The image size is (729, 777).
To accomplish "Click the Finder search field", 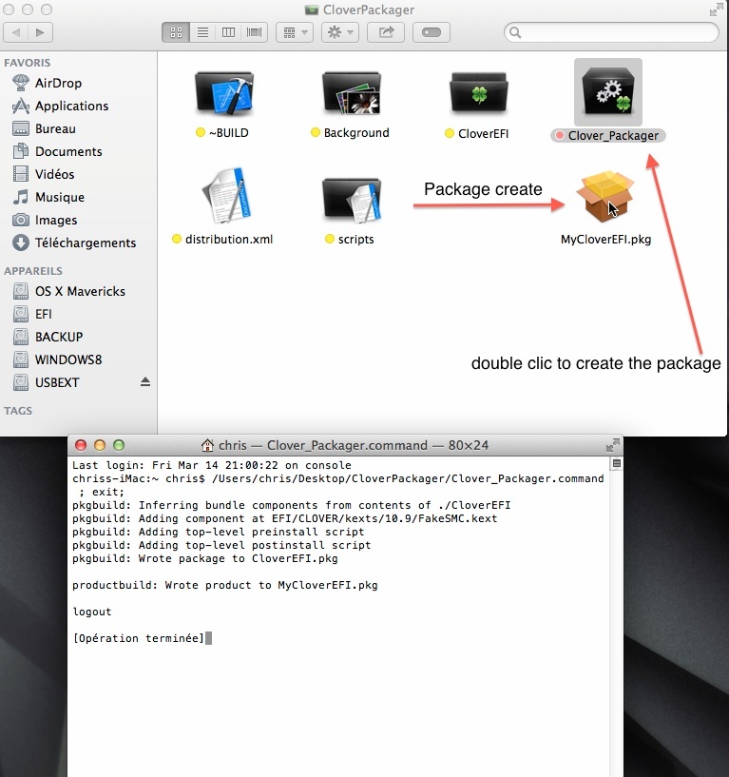I will (612, 32).
